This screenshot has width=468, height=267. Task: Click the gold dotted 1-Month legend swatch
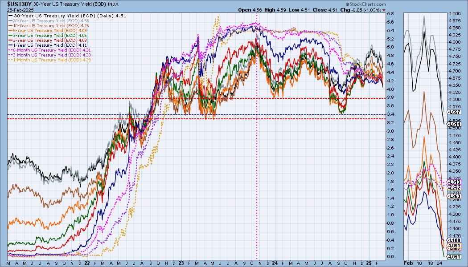coord(11,60)
